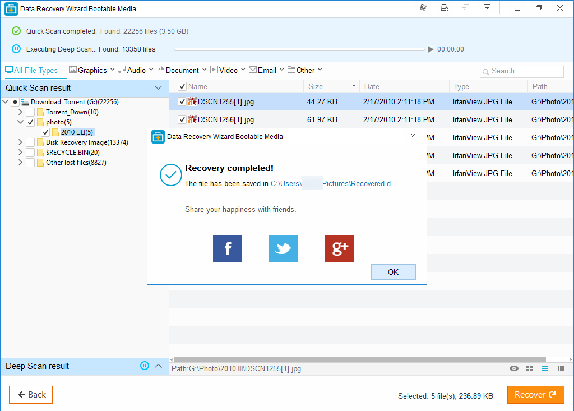Toggle Download_Torrent drive checkbox
Viewport: 574px width, 411px height.
(15, 102)
